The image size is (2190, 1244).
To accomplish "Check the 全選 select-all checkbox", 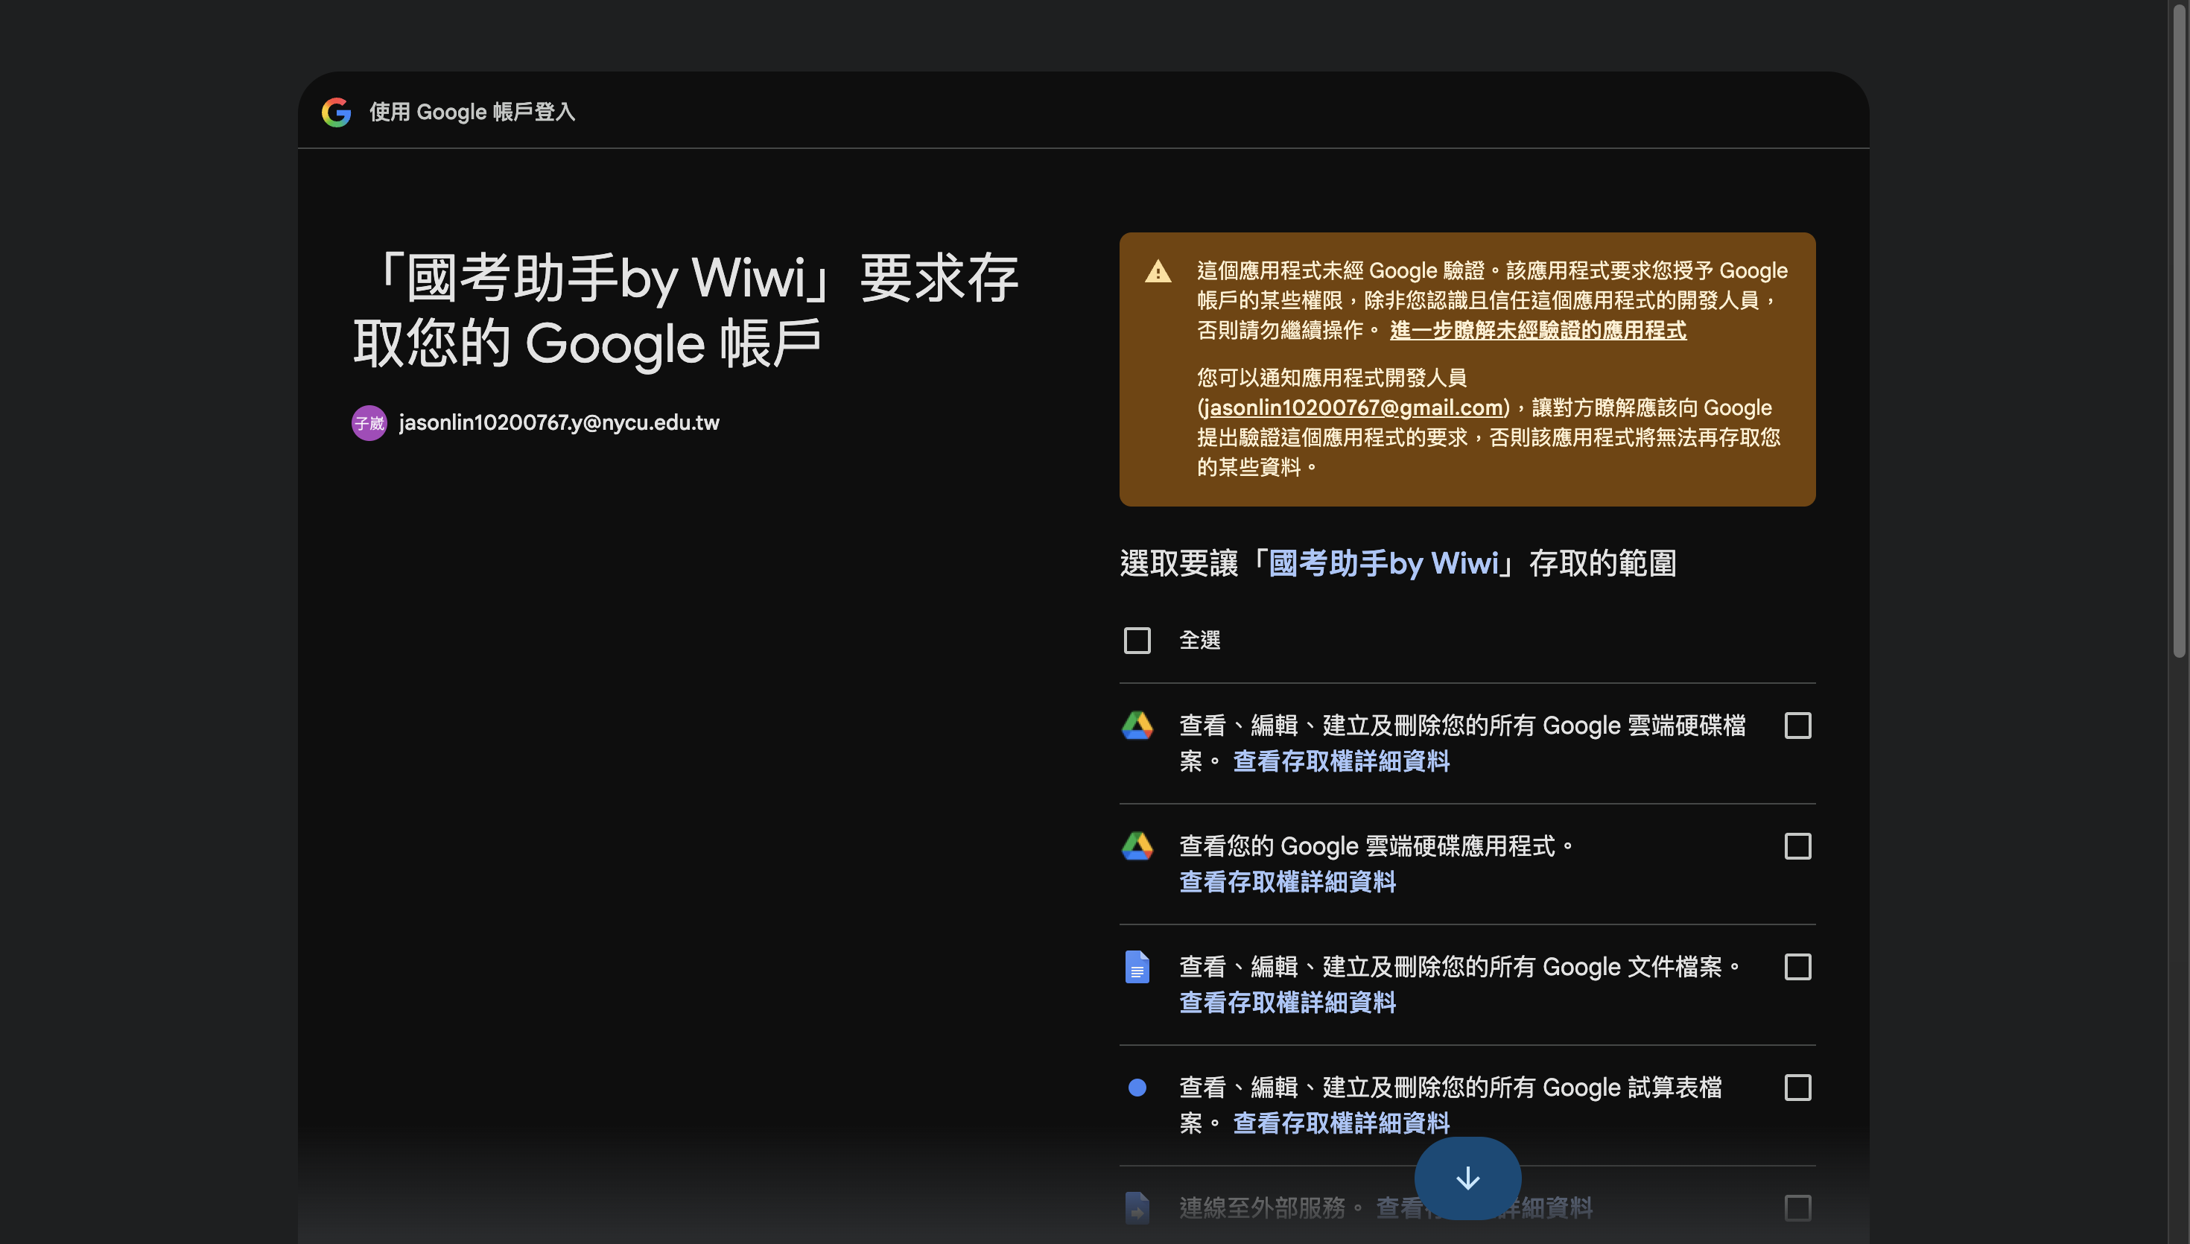I will tap(1137, 640).
